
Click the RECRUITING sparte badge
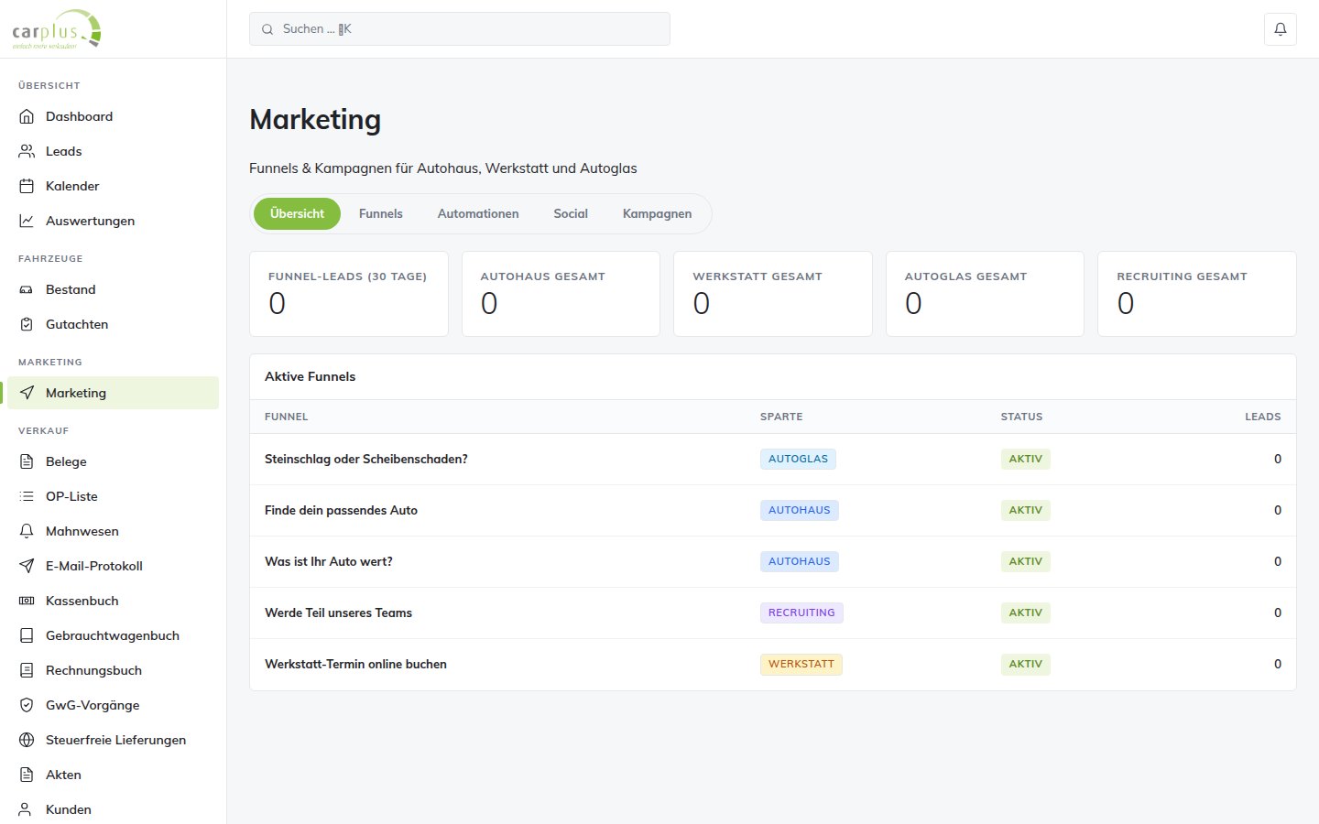click(x=801, y=613)
